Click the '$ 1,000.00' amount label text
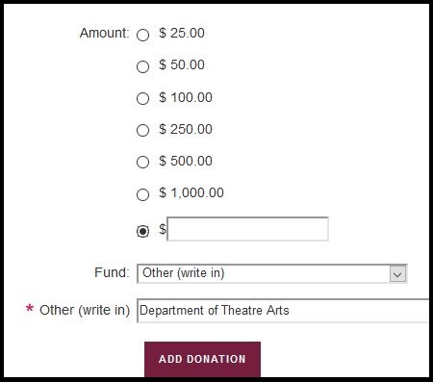 191,192
